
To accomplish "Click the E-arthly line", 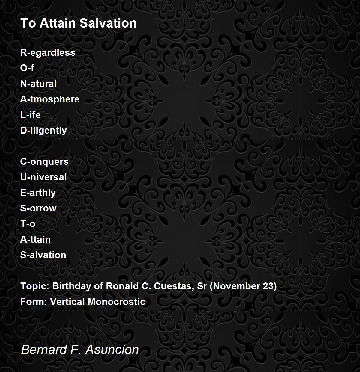I will point(38,193).
